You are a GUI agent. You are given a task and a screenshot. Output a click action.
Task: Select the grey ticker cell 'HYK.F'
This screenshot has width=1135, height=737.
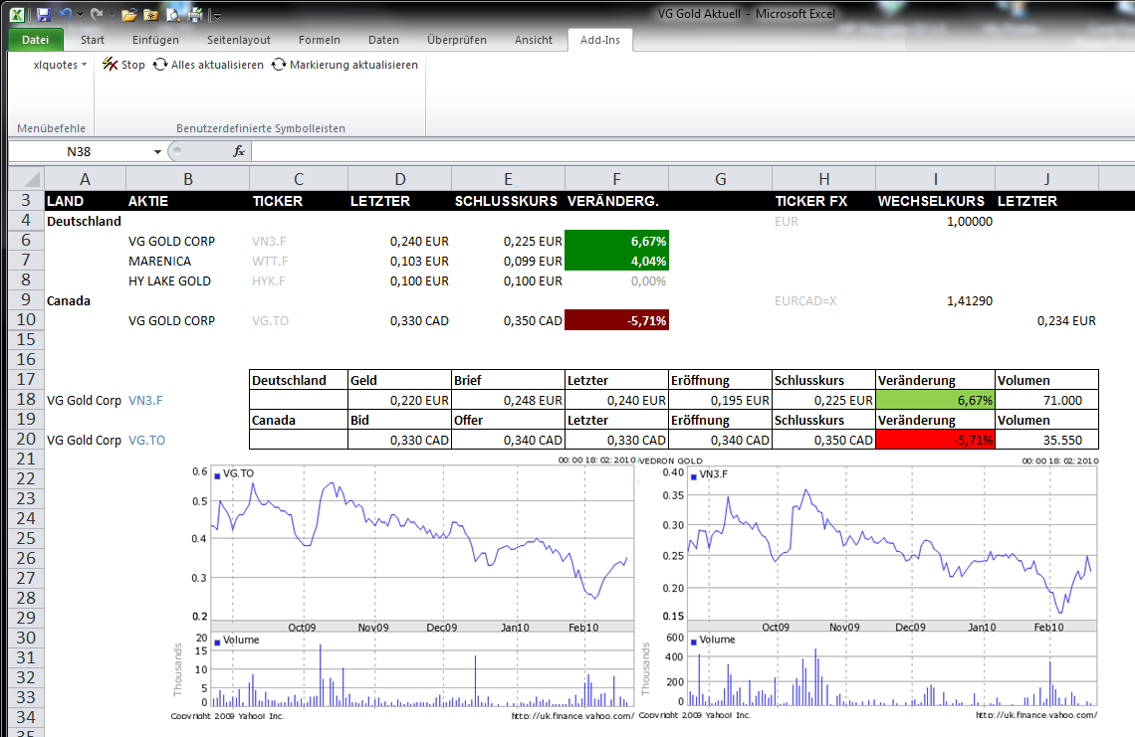click(x=299, y=280)
